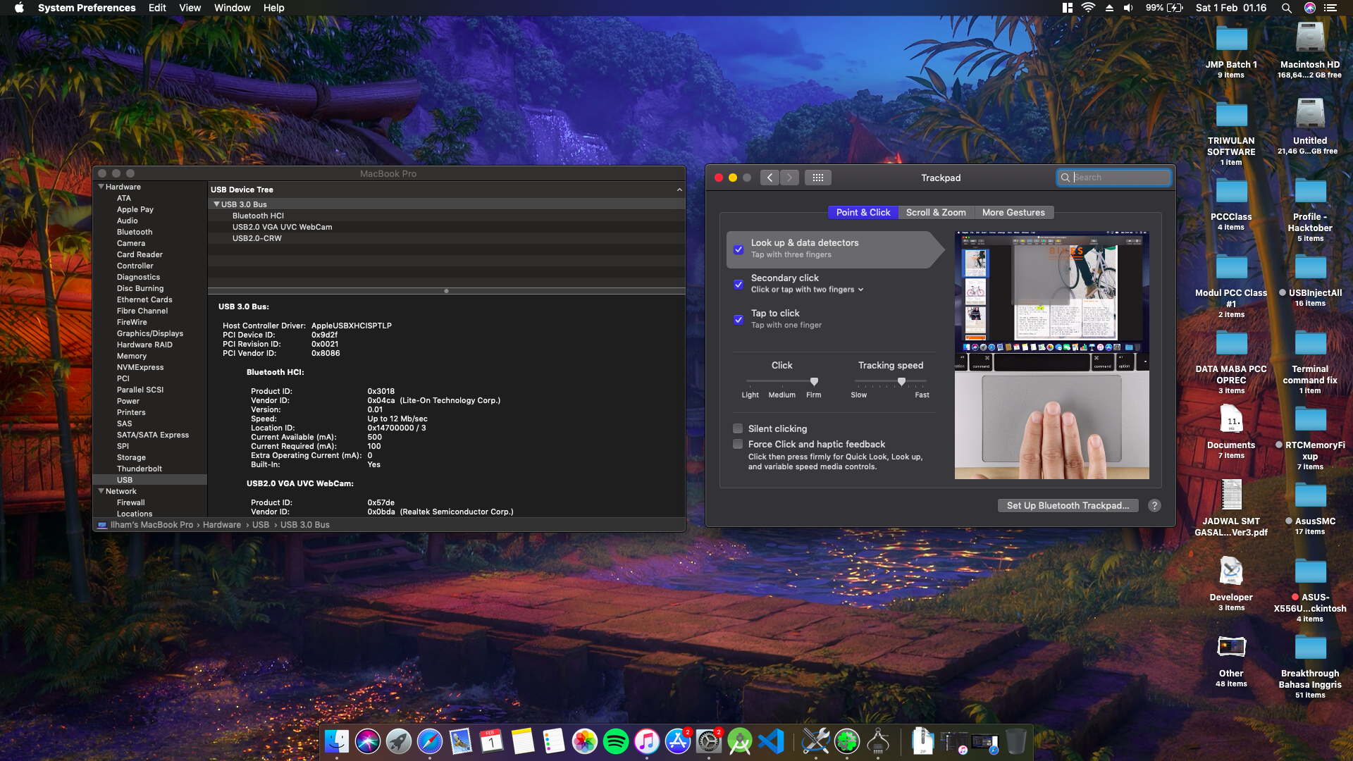This screenshot has height=761, width=1353.
Task: Open Spotify from the dock
Action: click(615, 741)
